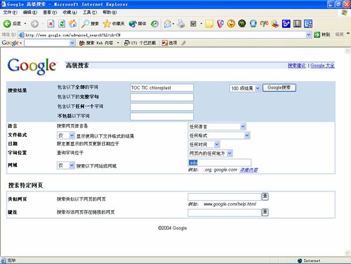
Task: Focus the exclude words (不包括) input field
Action: click(x=162, y=116)
